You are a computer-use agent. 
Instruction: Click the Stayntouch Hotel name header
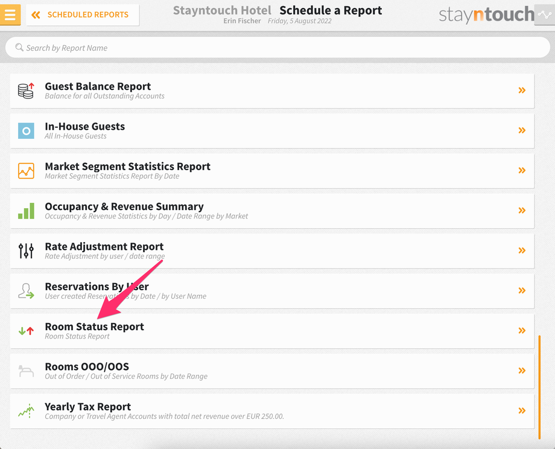pyautogui.click(x=222, y=10)
